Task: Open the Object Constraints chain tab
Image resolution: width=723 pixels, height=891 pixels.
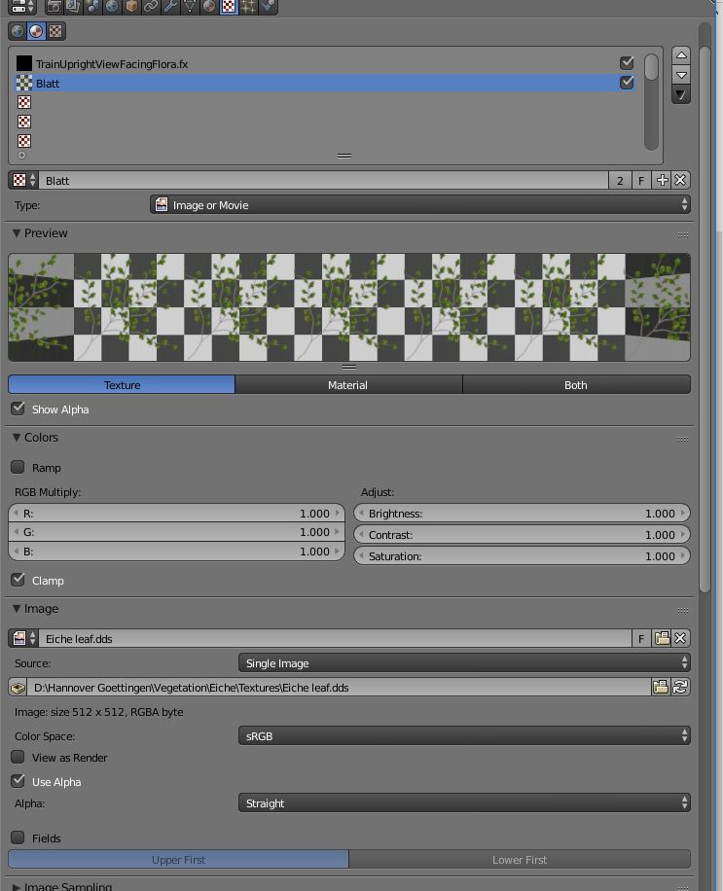Action: tap(151, 6)
